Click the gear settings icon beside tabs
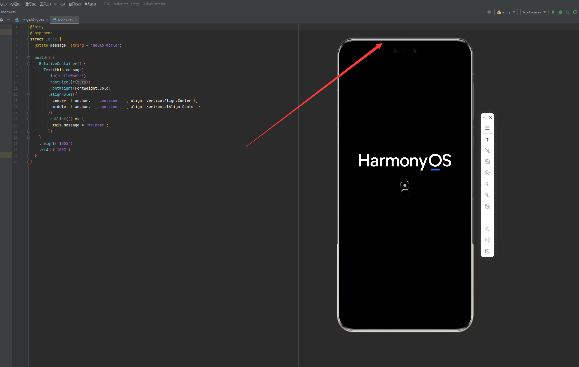 [x=1, y=20]
